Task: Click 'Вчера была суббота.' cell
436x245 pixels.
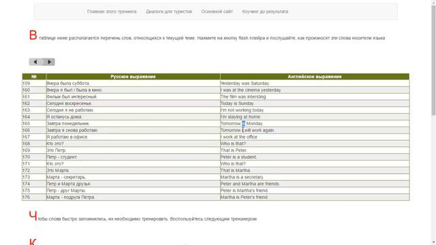Action: [133, 83]
